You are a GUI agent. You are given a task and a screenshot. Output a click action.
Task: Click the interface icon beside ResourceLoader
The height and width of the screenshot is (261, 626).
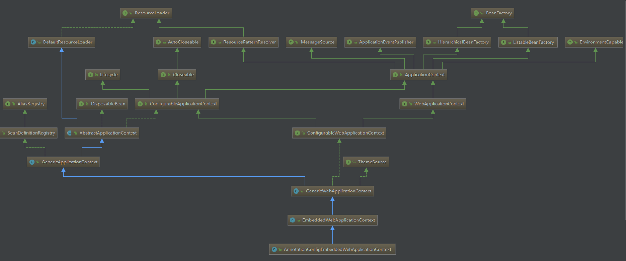coord(125,13)
